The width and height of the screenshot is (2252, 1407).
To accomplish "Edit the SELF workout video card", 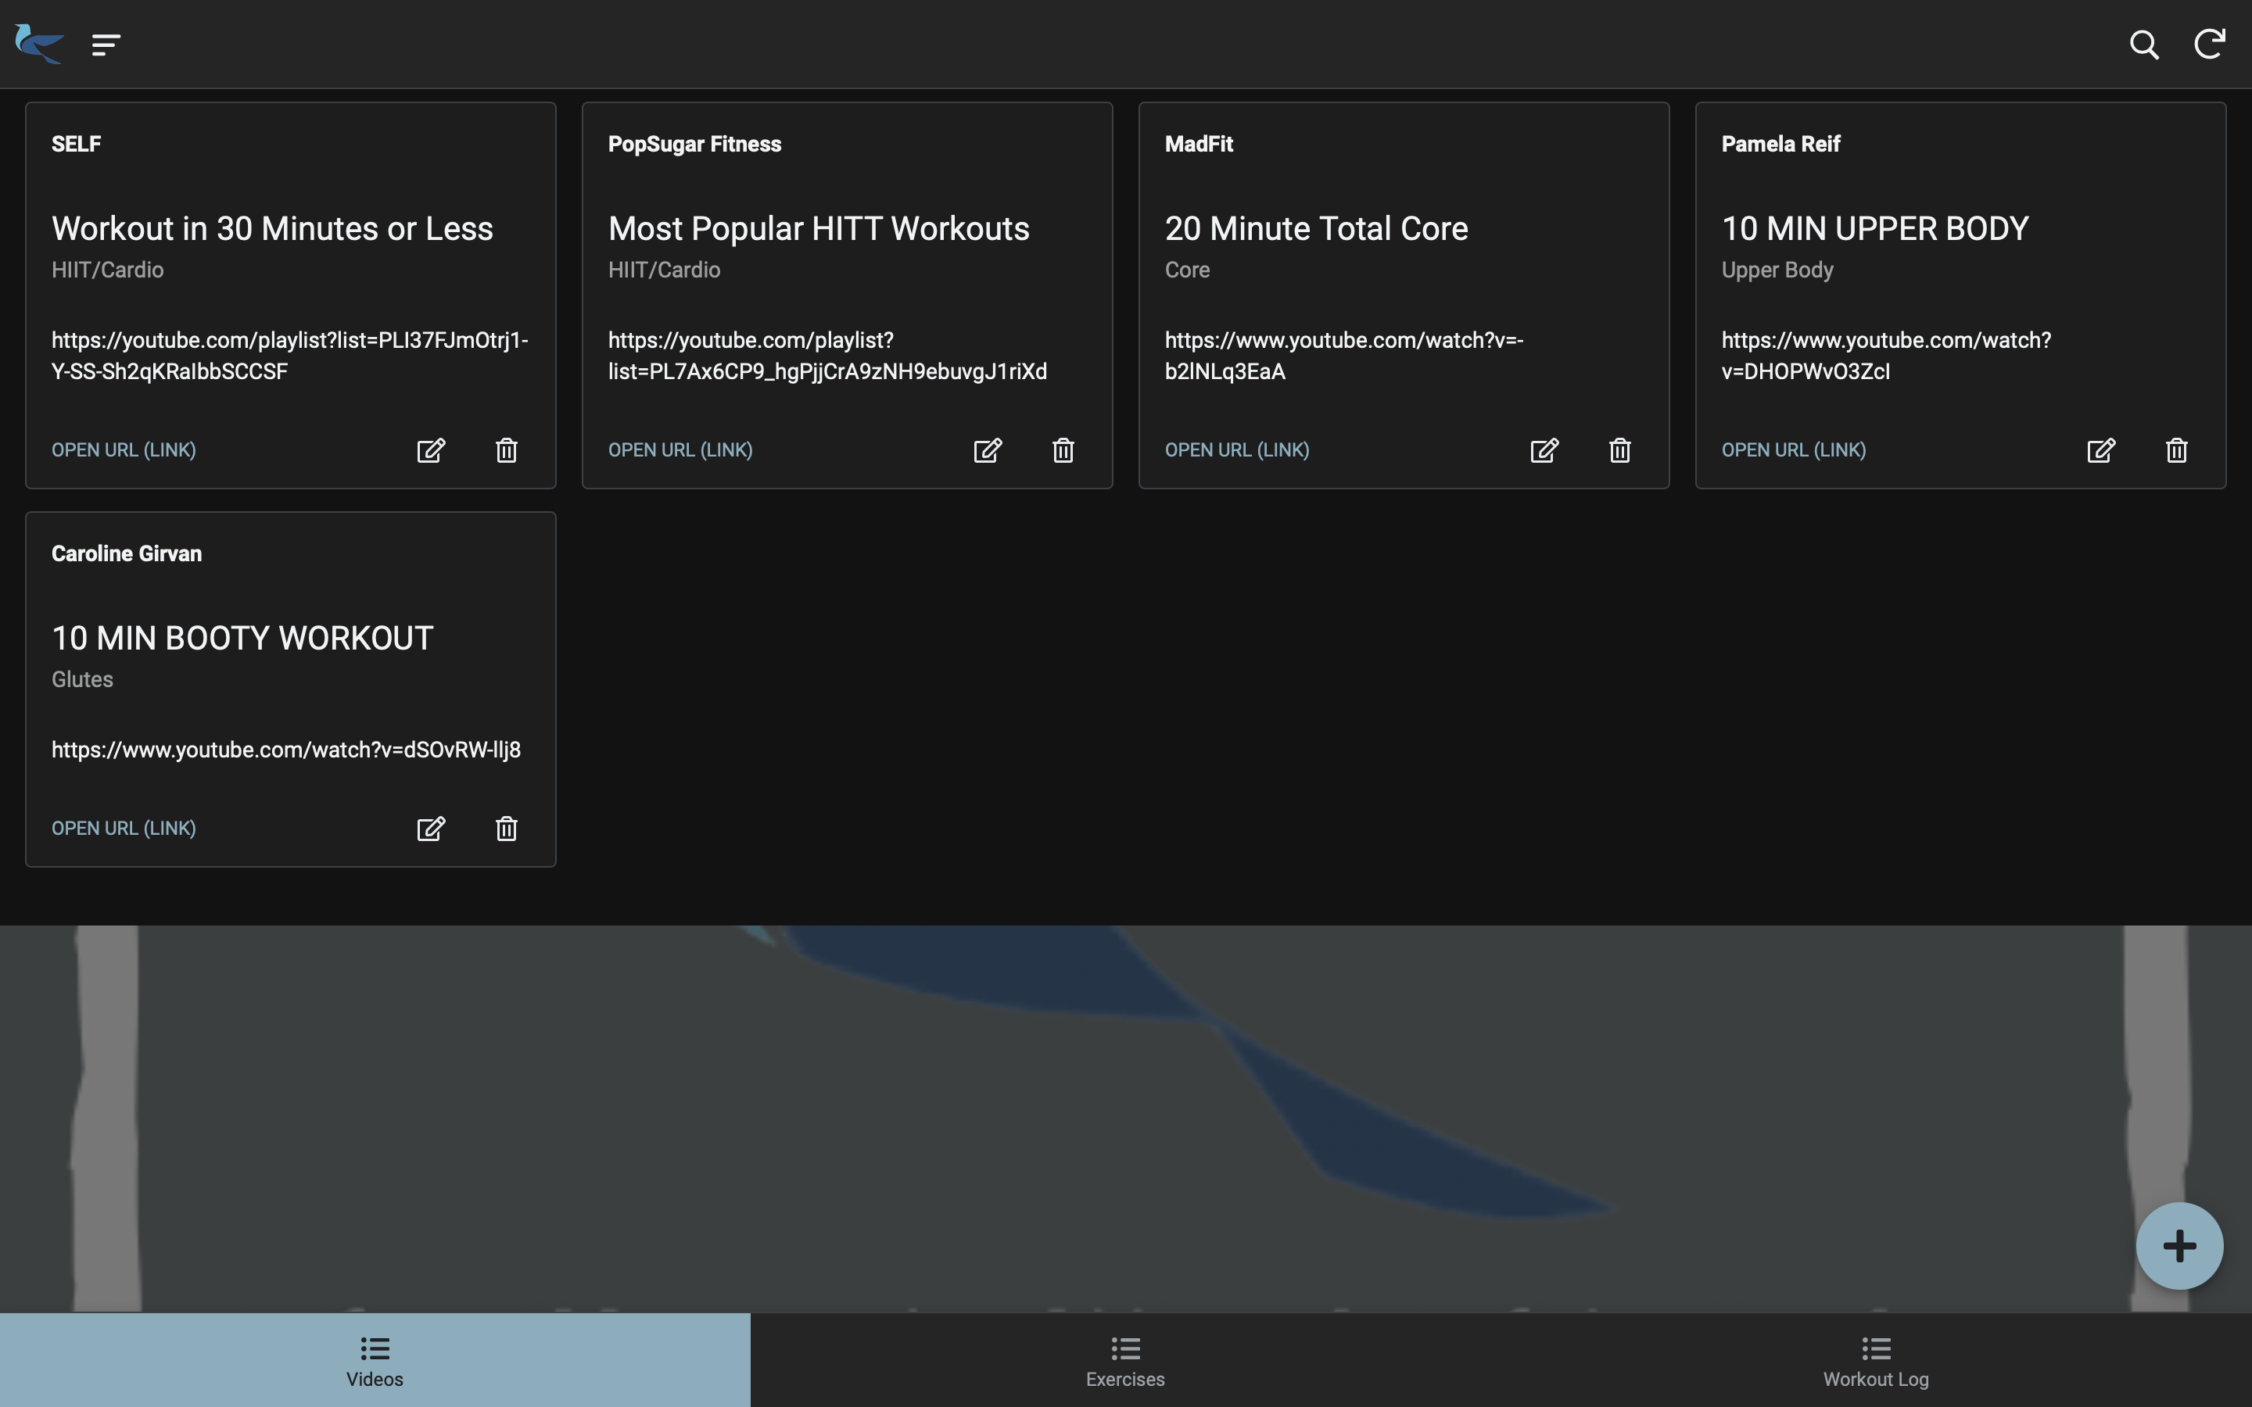I will pyautogui.click(x=431, y=450).
